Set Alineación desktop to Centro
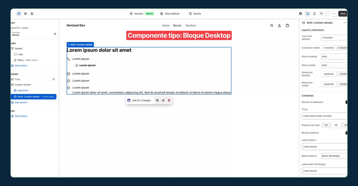 pos(343,74)
